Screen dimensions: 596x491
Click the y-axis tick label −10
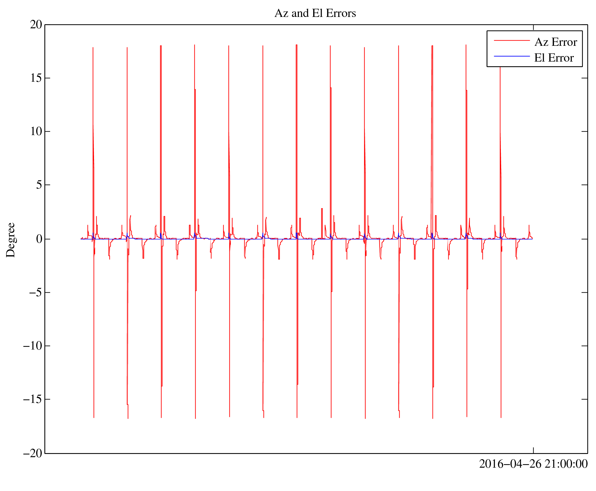tap(33, 346)
